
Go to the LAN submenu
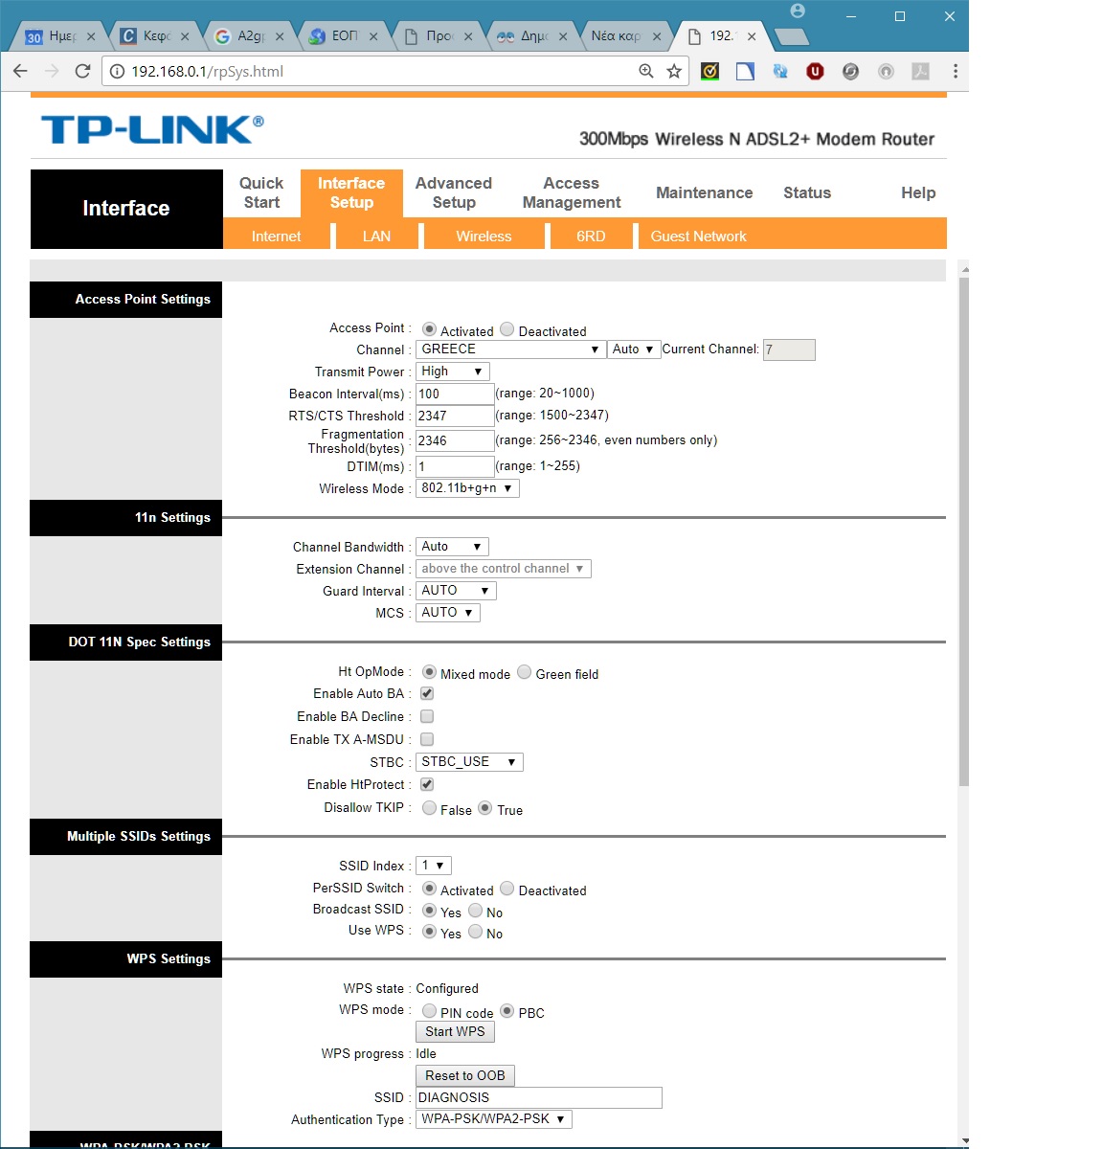(376, 236)
